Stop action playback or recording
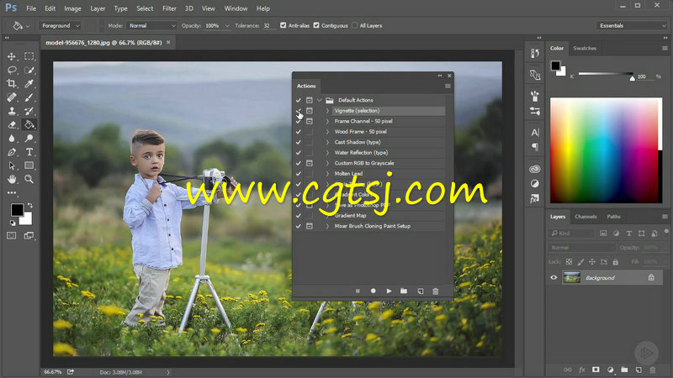 (x=358, y=291)
